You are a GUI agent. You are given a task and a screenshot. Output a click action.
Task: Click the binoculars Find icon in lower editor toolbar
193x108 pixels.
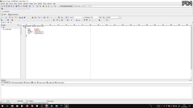tap(62, 20)
